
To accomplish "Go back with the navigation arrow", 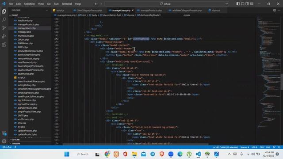I will pyautogui.click(x=96, y=4).
